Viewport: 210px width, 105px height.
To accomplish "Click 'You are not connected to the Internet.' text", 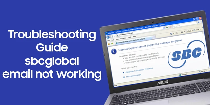I will pyautogui.click(x=142, y=56).
